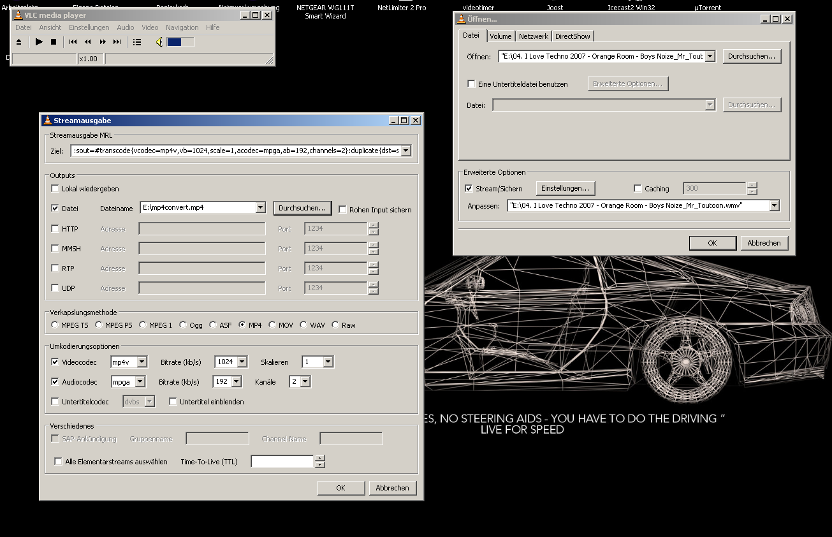Click the rewind (slower) icon
This screenshot has height=537, width=832.
[x=87, y=42]
